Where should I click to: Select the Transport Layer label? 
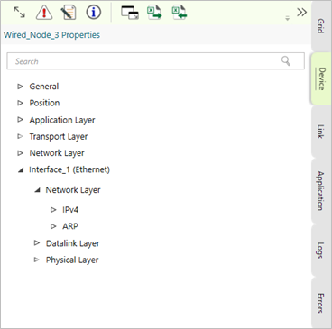click(x=59, y=137)
